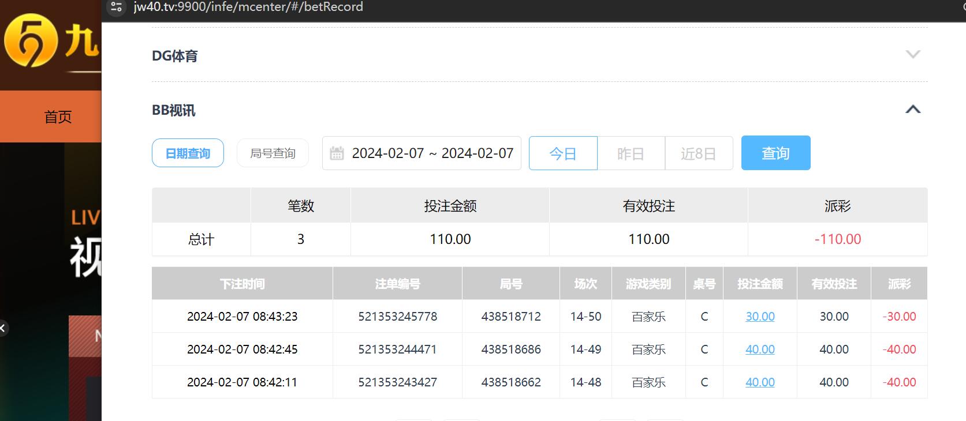Click the 下注时间 column header
The image size is (966, 421).
tap(243, 284)
